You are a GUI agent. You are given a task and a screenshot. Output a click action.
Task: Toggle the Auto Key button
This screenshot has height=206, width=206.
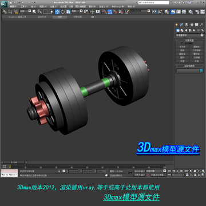coord(140,171)
